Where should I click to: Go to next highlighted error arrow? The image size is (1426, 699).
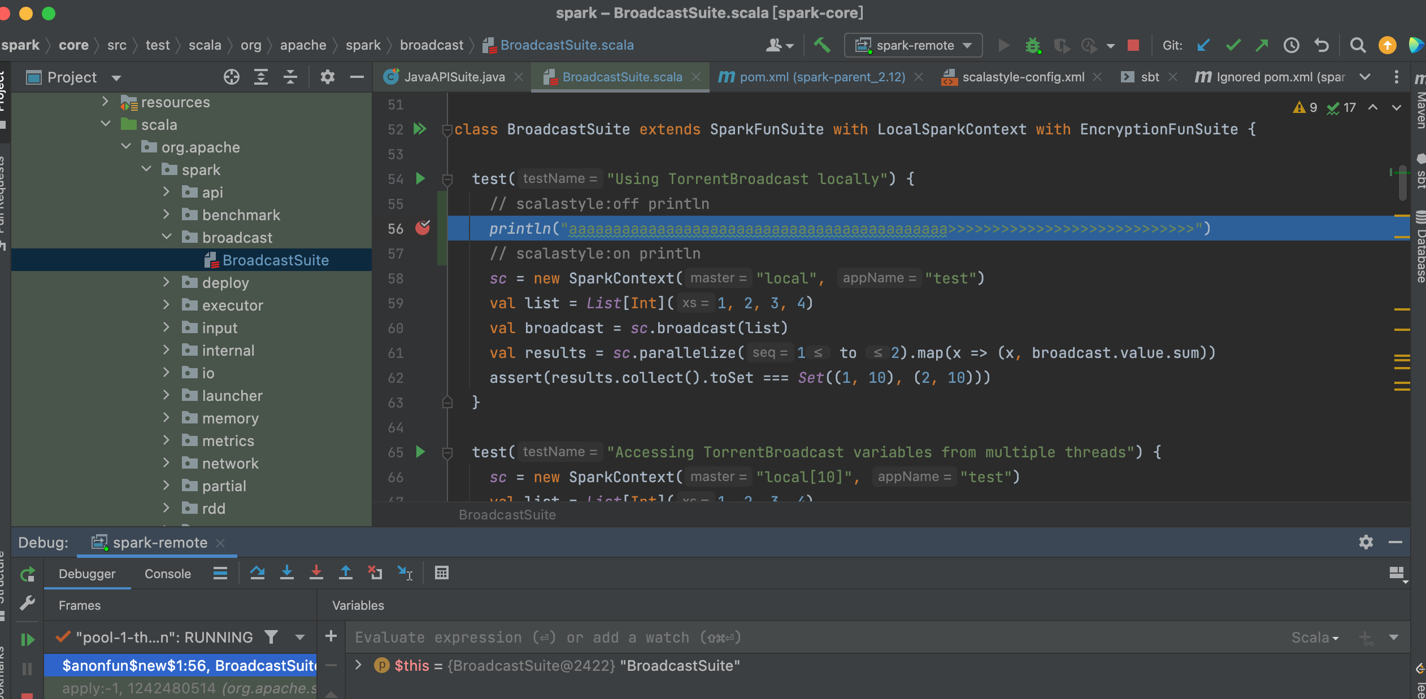(x=1396, y=107)
